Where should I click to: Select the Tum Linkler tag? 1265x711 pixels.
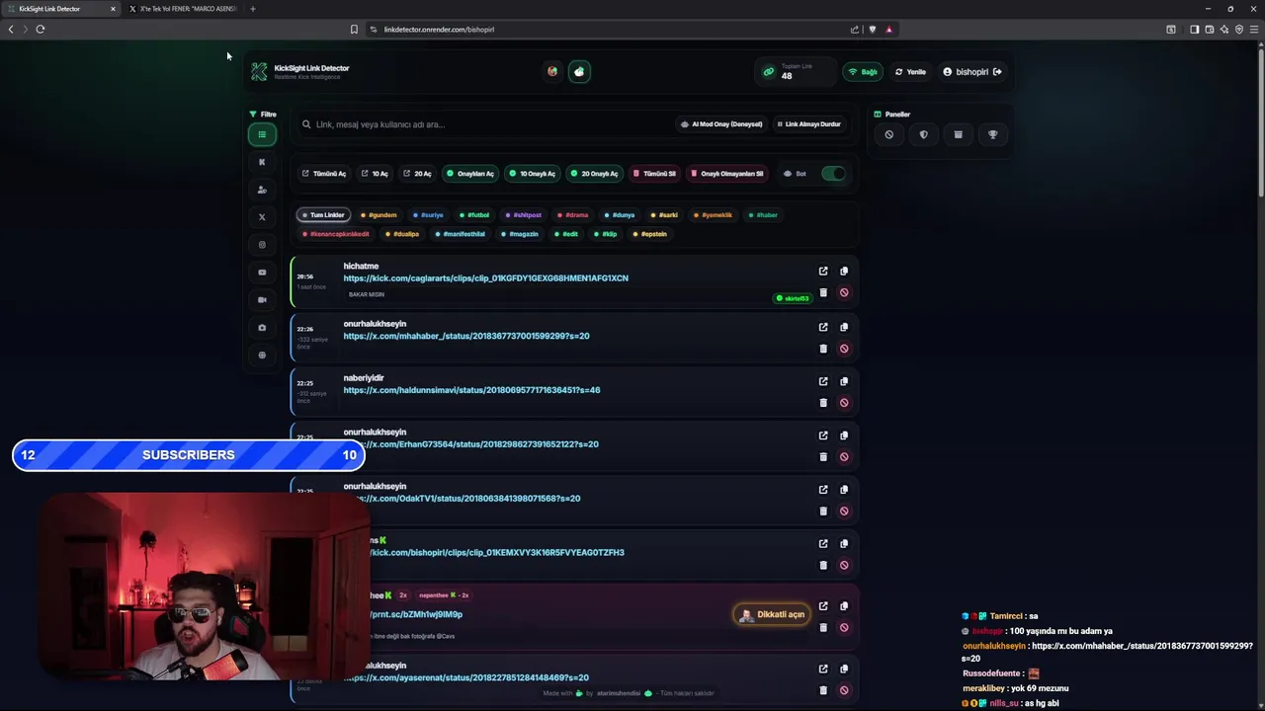click(x=323, y=215)
